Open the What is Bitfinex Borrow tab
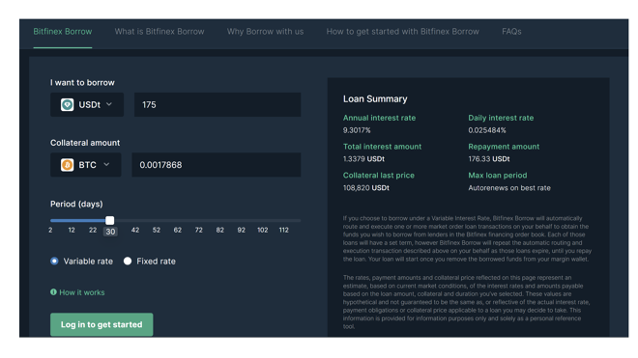This screenshot has height=358, width=638. (159, 32)
